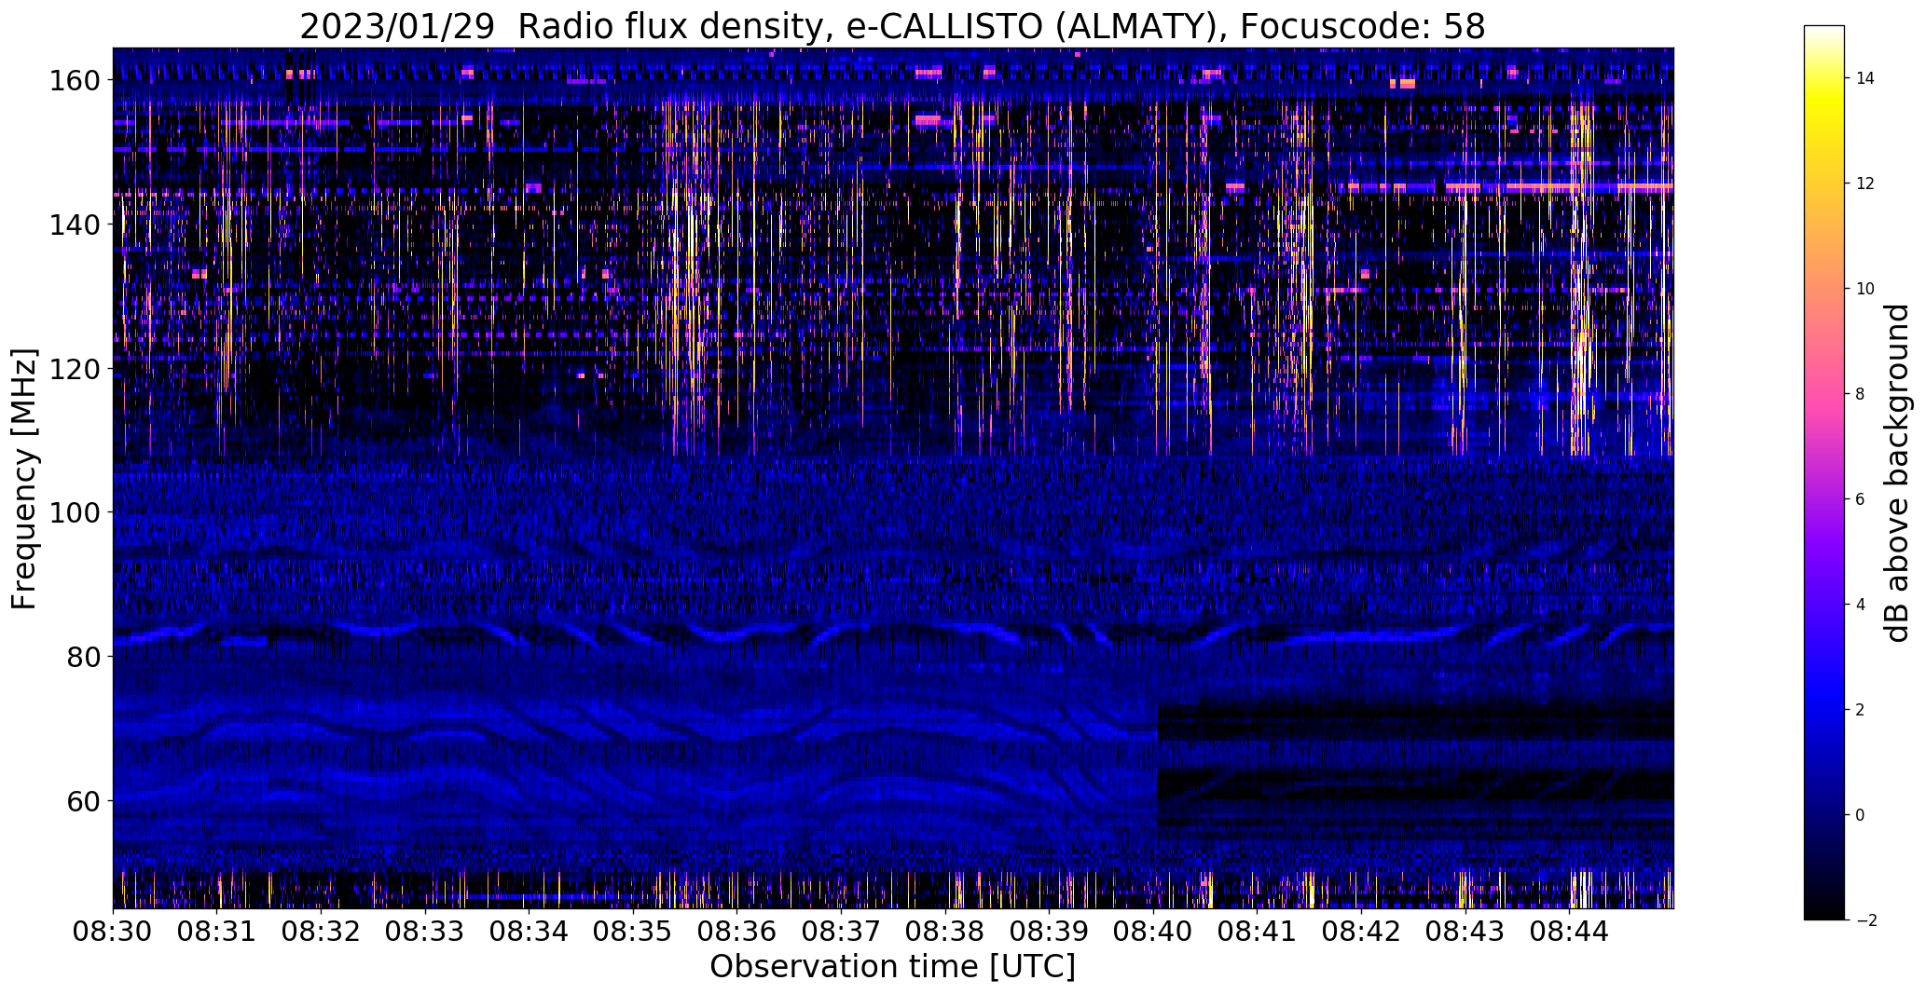Click the 08:44 time tick label
1926x994 pixels.
(1569, 931)
